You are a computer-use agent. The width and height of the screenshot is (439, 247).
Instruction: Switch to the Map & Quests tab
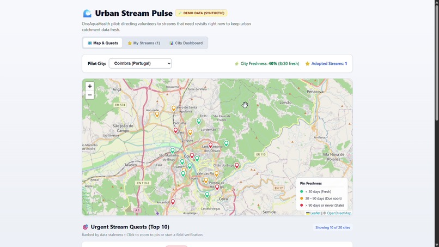[x=103, y=43]
